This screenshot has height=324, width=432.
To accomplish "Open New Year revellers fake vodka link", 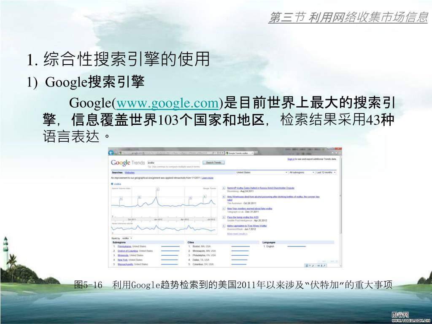I will (250, 208).
